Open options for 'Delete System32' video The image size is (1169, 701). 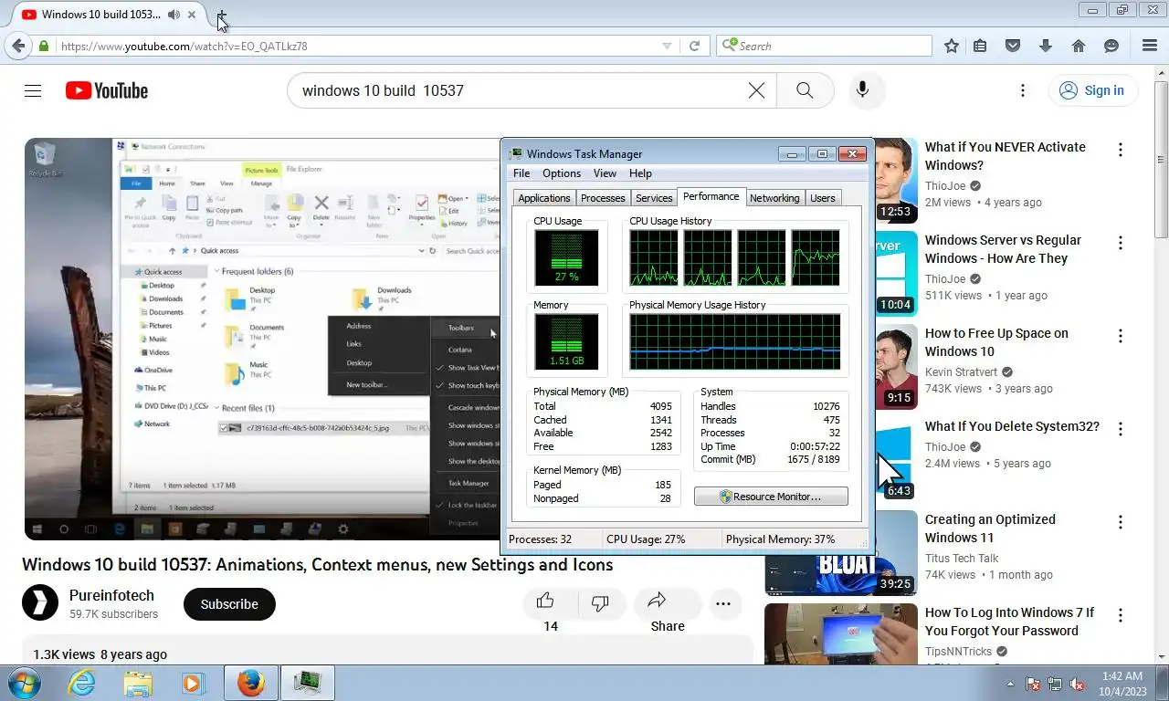click(x=1121, y=429)
